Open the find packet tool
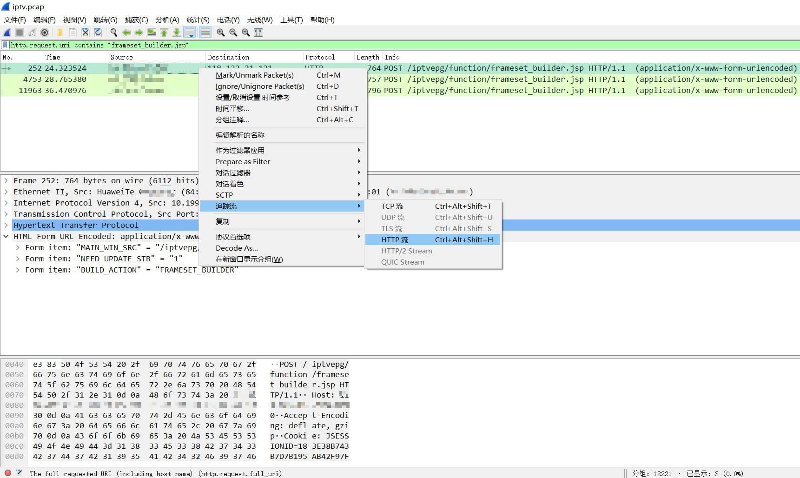 pyautogui.click(x=113, y=33)
